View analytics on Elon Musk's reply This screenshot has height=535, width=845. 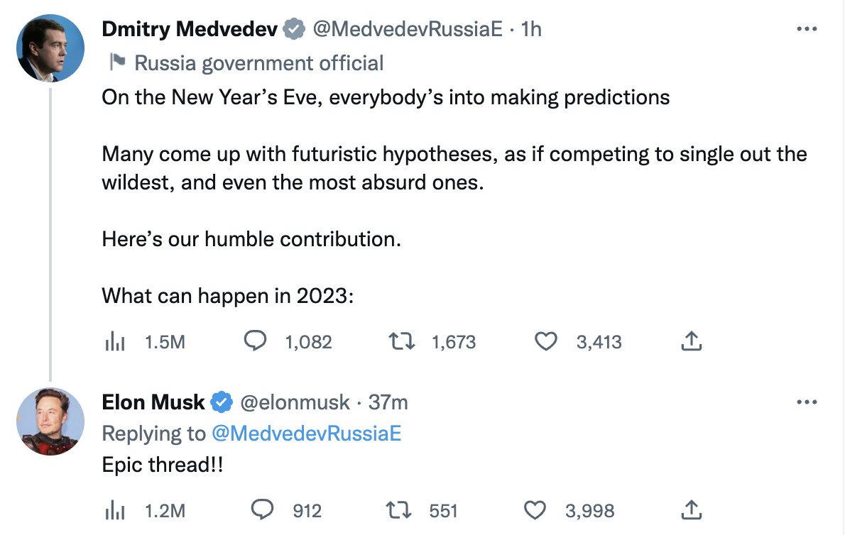pos(115,510)
